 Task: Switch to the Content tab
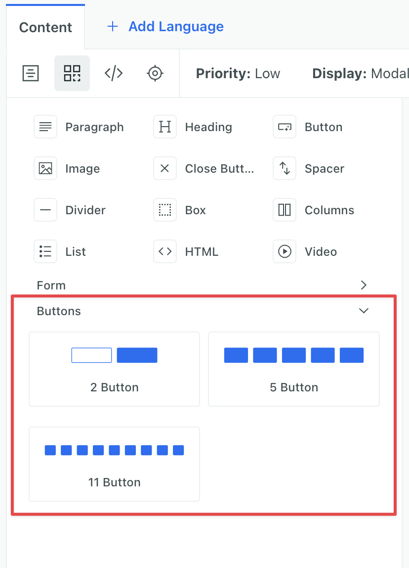(x=45, y=27)
